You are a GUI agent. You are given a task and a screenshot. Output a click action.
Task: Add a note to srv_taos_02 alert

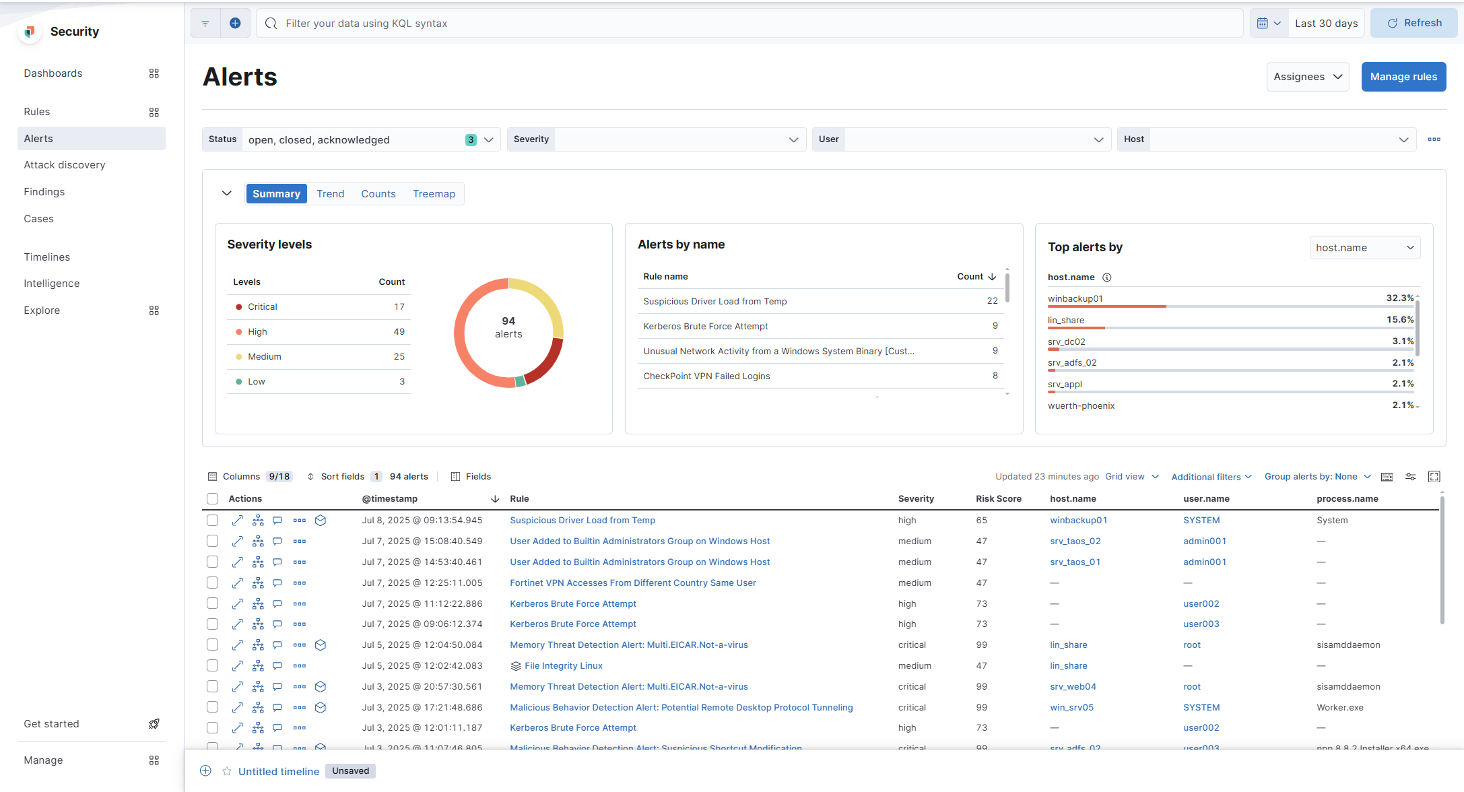[x=277, y=541]
